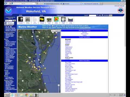The width and height of the screenshot is (130, 97).
Task: Select the NWS search radio button
Action: 97,15
